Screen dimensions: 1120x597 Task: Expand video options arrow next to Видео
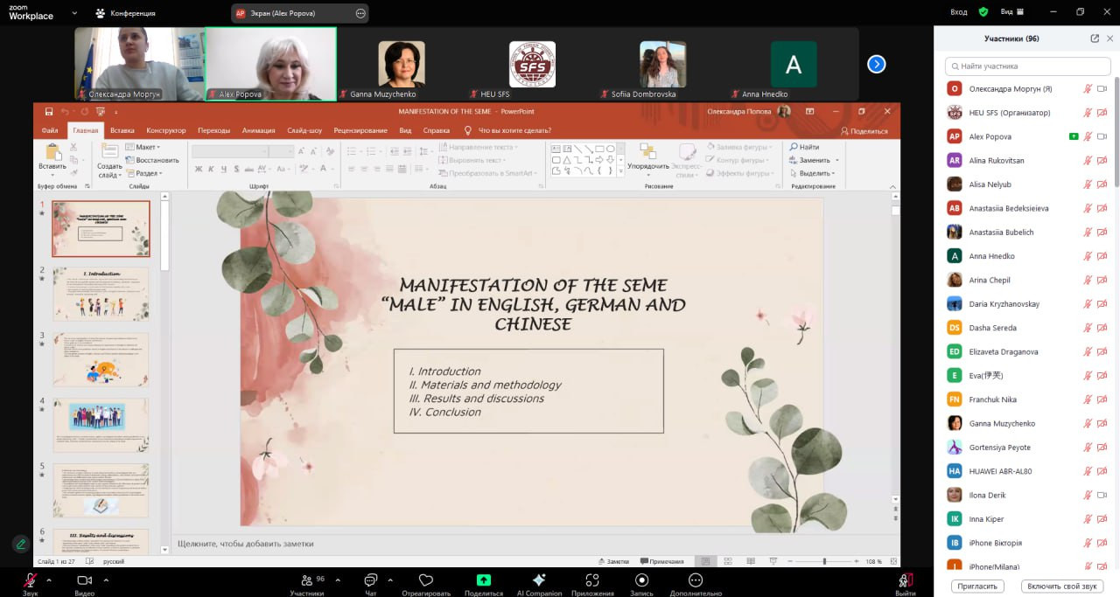[x=106, y=580]
